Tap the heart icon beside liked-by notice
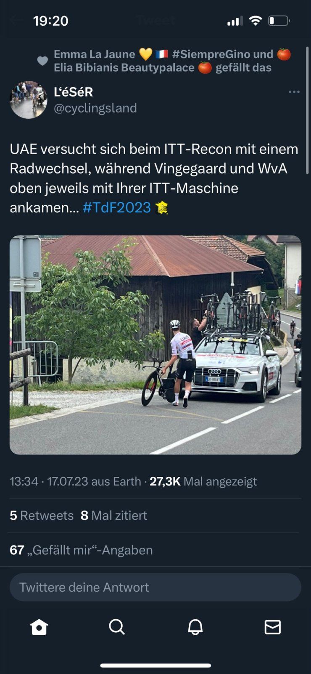This screenshot has height=674, width=311. coord(42,61)
